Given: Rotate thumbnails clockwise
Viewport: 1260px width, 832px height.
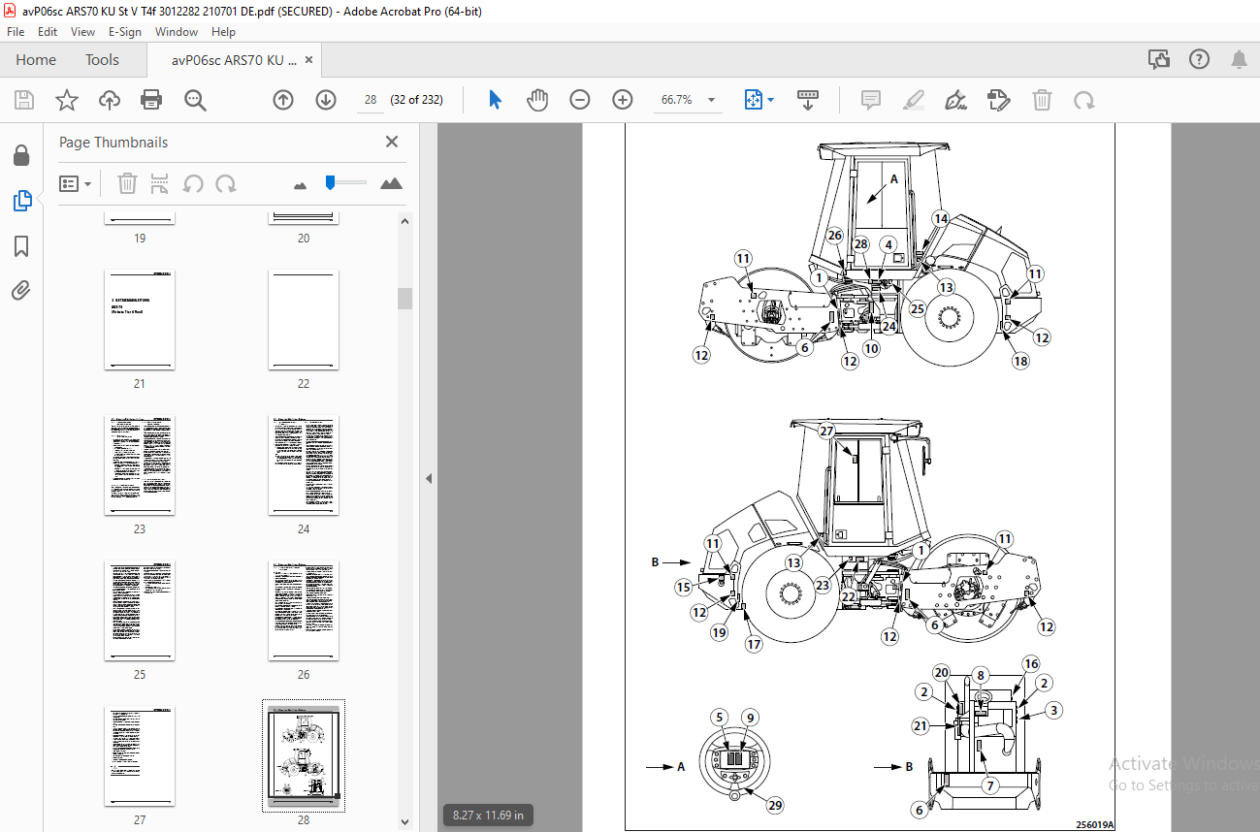Looking at the screenshot, I should tap(226, 183).
